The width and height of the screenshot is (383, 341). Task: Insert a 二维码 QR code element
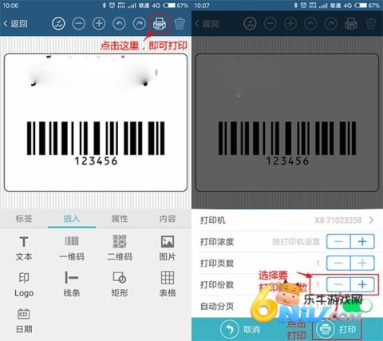[120, 248]
